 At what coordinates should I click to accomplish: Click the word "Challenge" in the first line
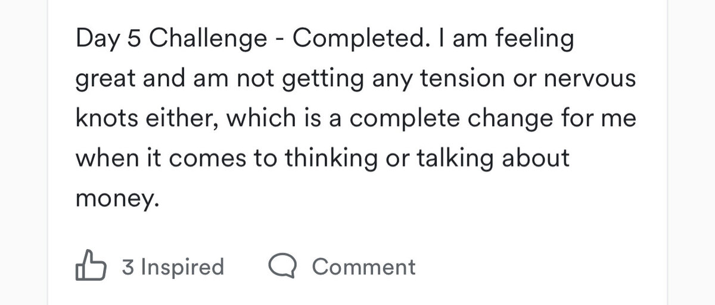pyautogui.click(x=209, y=40)
